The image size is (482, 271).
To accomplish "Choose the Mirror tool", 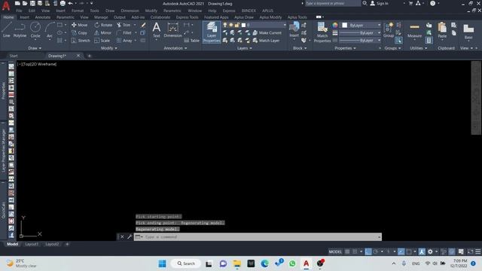I will pyautogui.click(x=102, y=32).
